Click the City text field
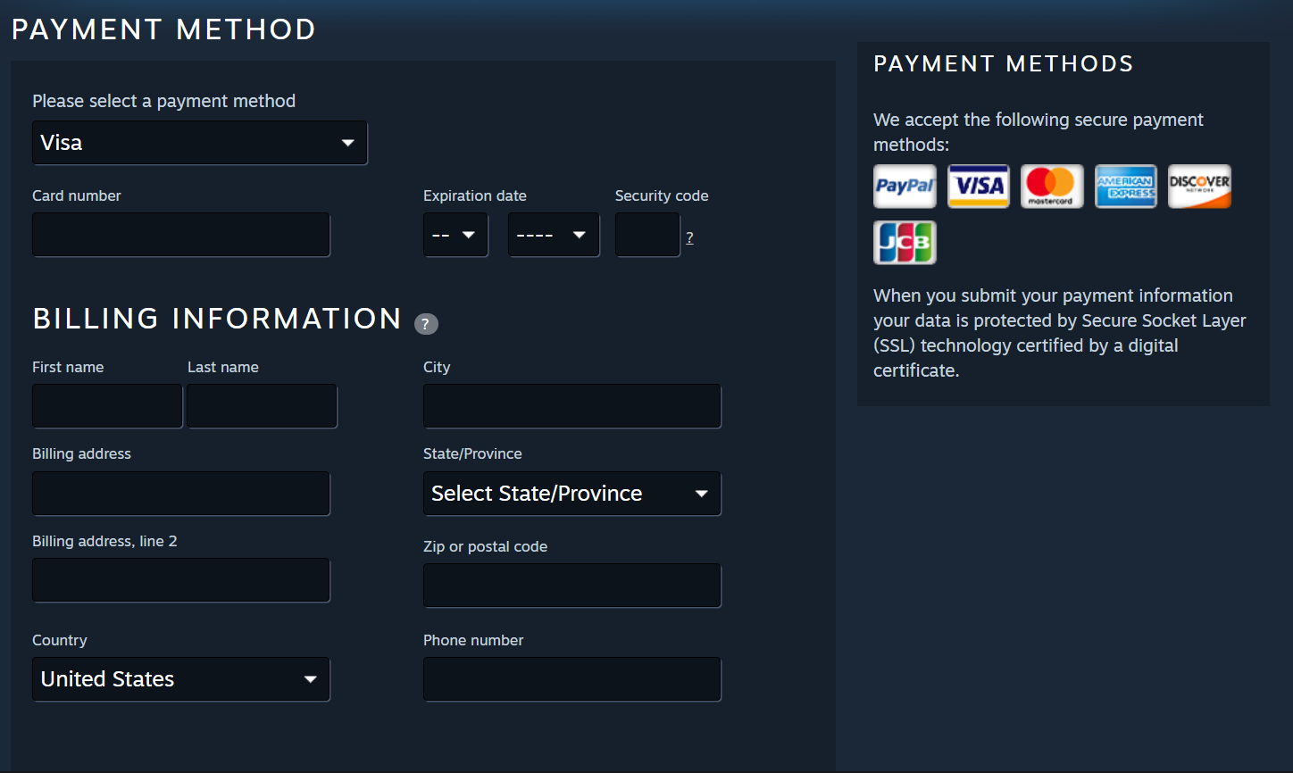Screen dimensions: 1293x773 571,406
